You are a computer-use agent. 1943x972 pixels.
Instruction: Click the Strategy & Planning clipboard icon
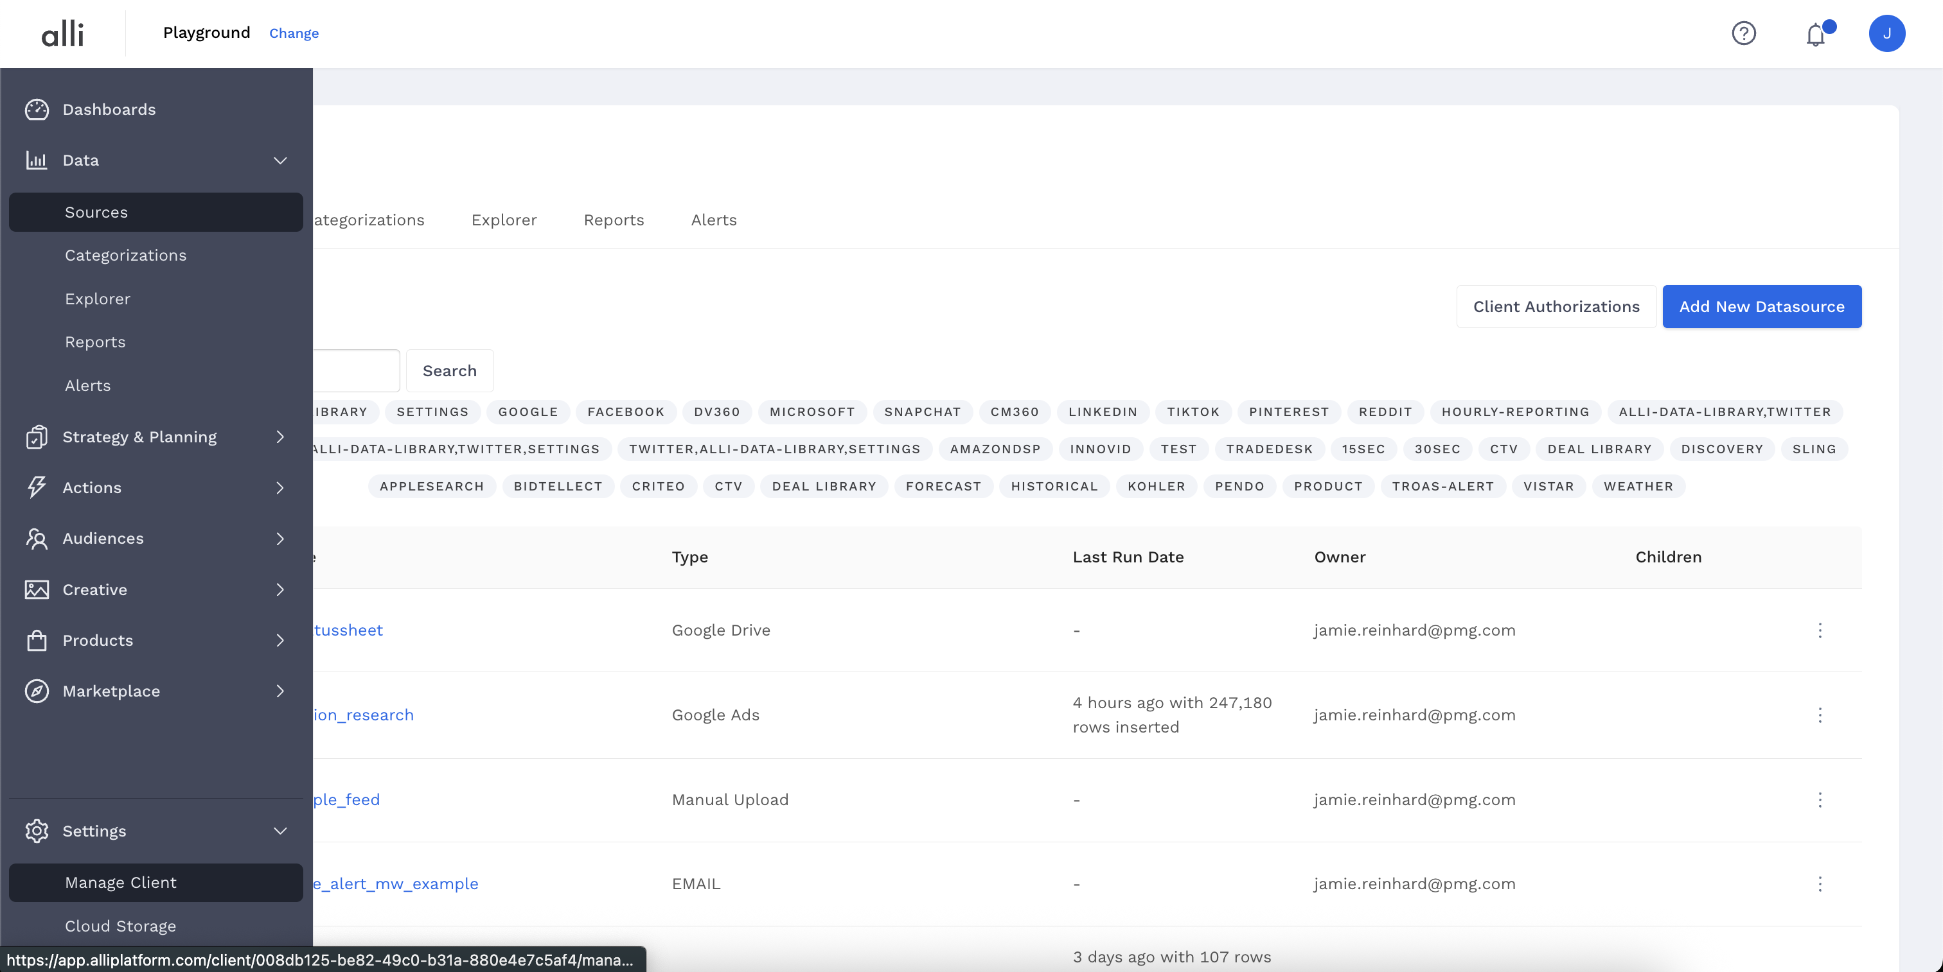(x=36, y=437)
